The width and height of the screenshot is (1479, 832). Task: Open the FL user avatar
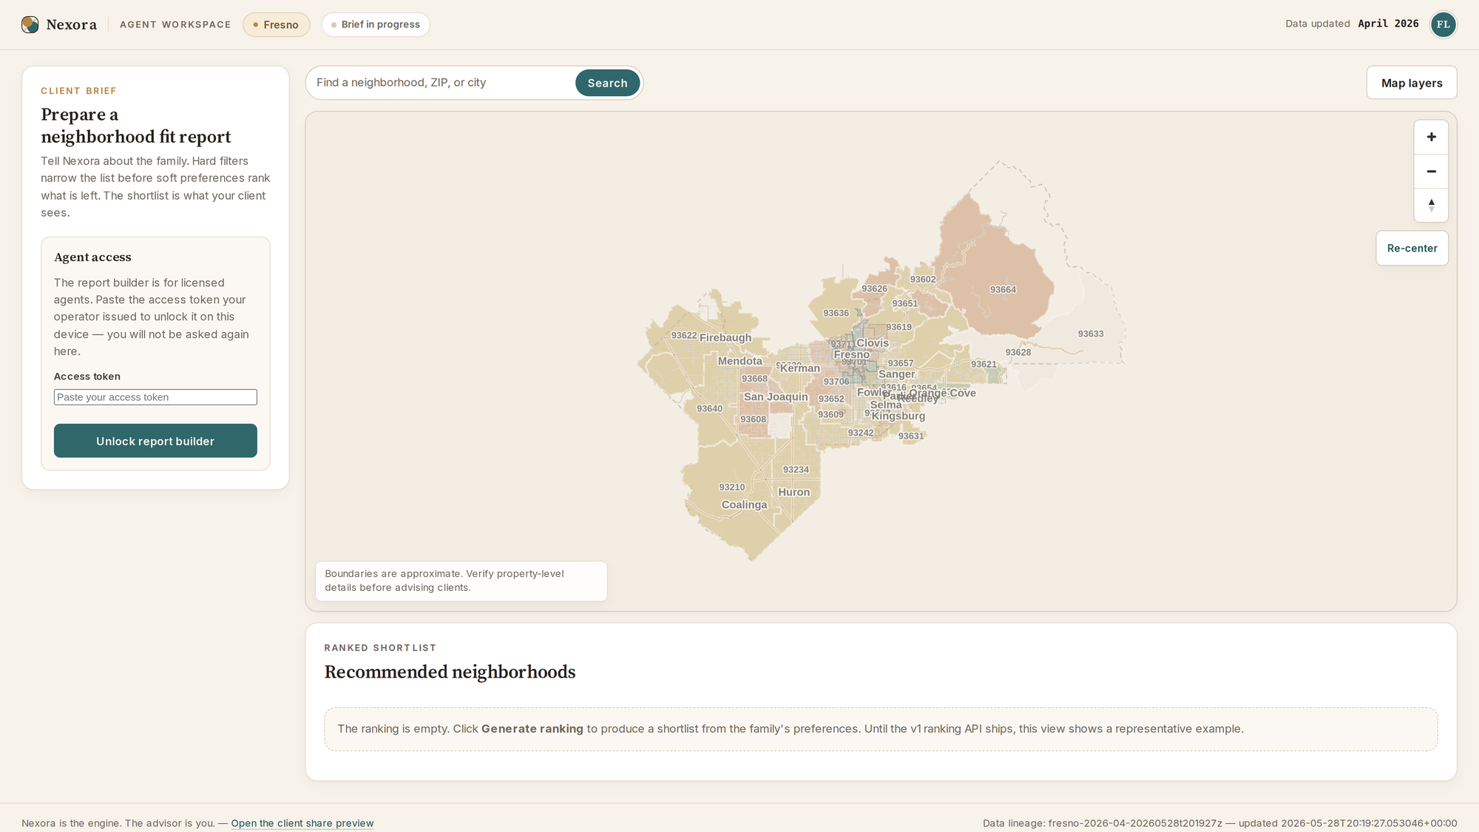(x=1443, y=24)
